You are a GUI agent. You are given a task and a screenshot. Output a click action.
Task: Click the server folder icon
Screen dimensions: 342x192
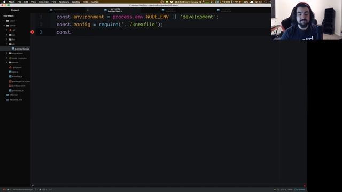[7, 26]
